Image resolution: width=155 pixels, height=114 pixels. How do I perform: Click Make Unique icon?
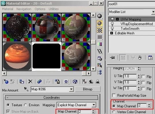pyautogui.click(x=48, y=82)
